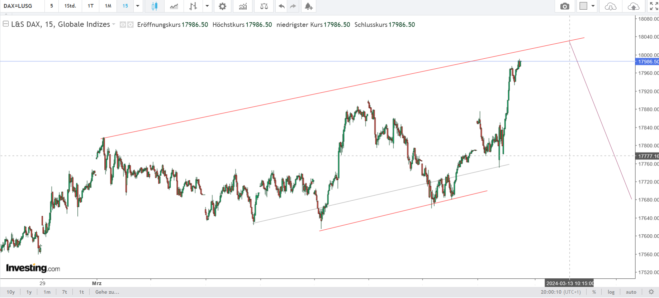This screenshot has width=659, height=298.
Task: Click the 17986.50 current price label
Action: click(x=648, y=62)
